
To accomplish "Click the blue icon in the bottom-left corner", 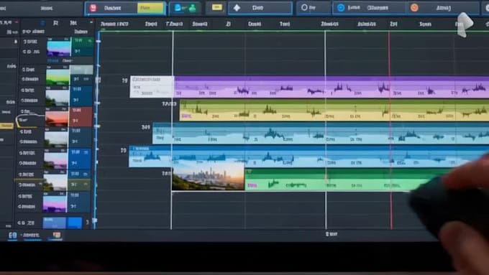I will click(x=12, y=236).
